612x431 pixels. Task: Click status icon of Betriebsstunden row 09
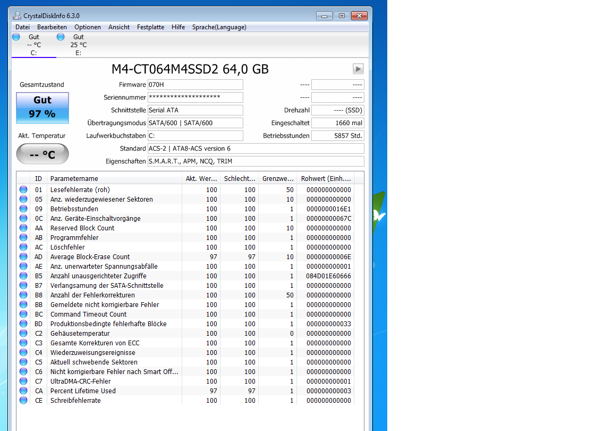23,209
